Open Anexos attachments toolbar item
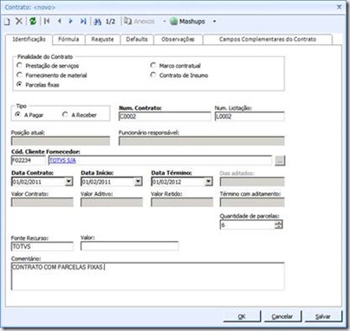This screenshot has height=331, width=350. (x=139, y=22)
